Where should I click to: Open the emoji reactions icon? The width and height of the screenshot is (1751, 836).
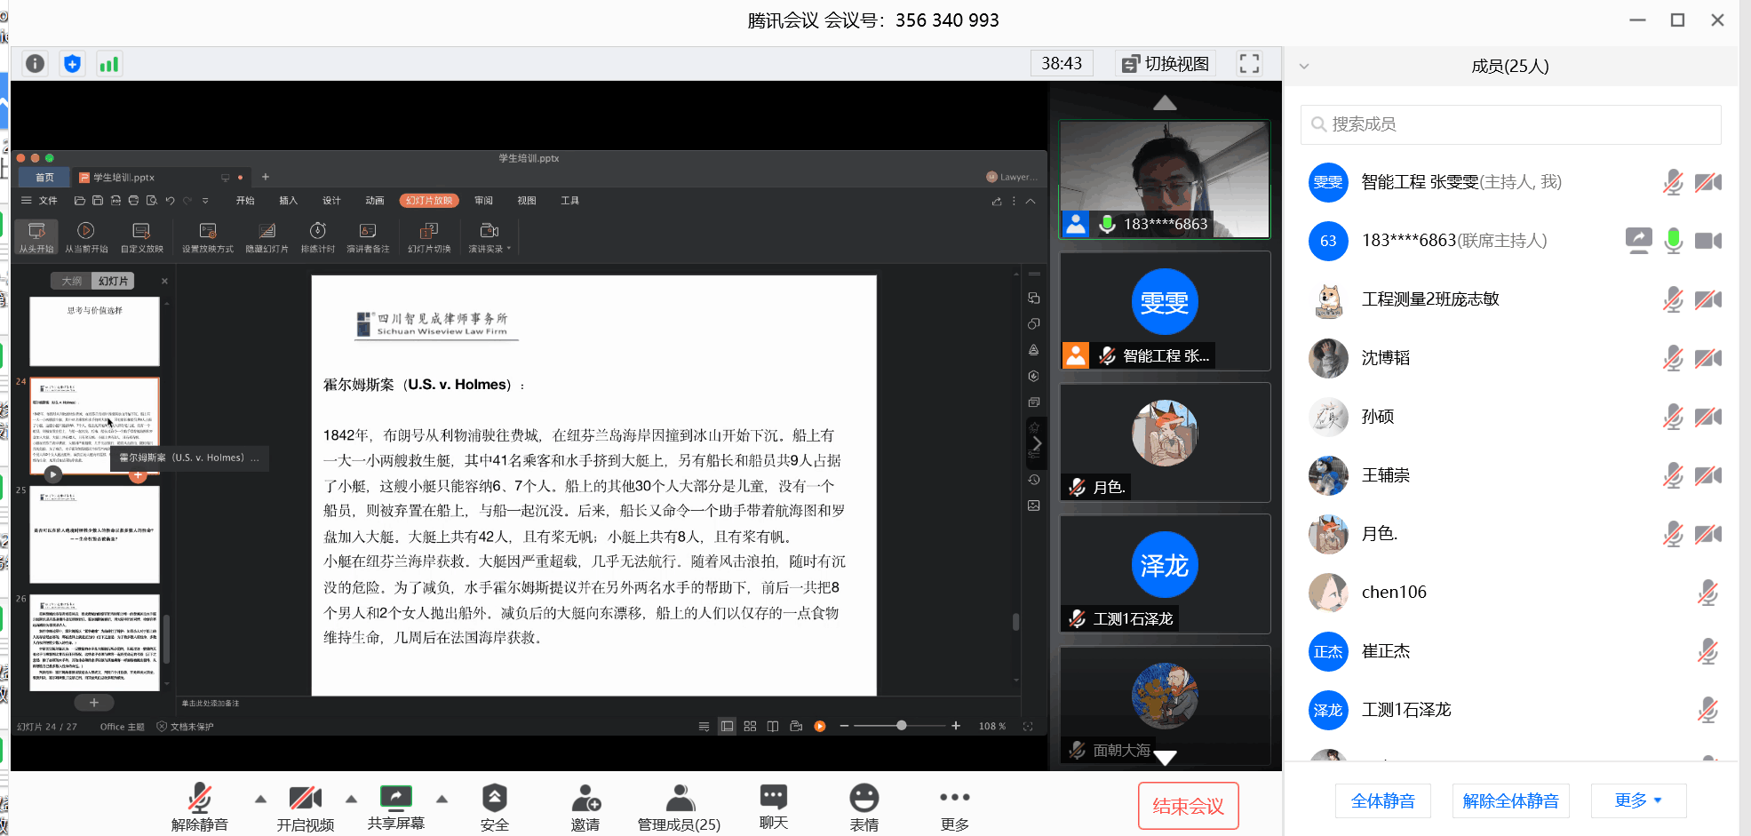coord(864,807)
